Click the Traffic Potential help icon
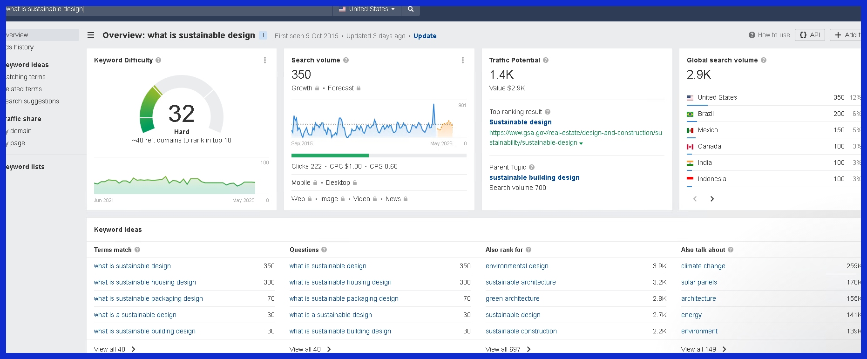 click(x=546, y=60)
